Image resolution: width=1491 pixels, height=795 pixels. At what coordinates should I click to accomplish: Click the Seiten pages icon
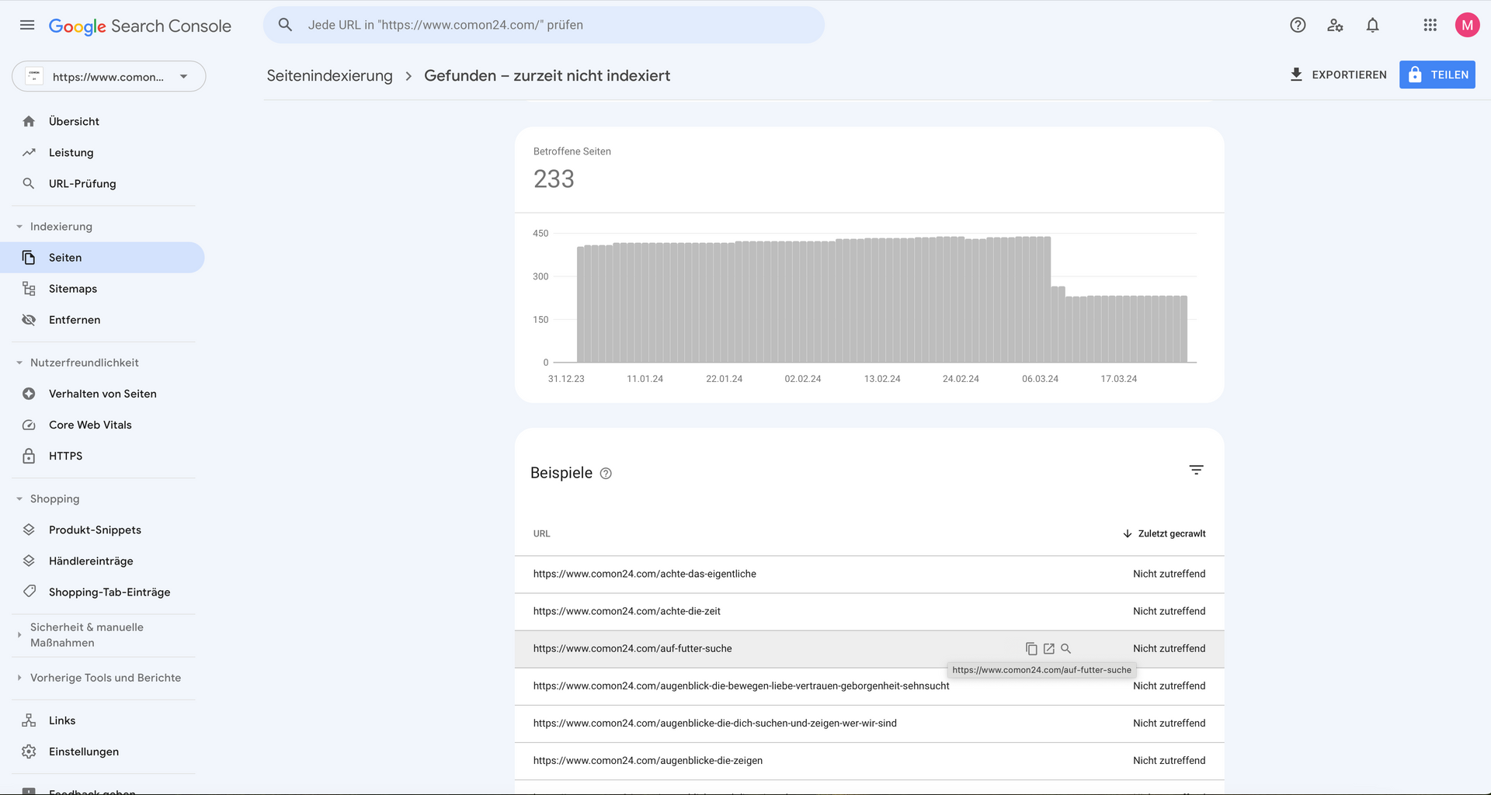[29, 257]
